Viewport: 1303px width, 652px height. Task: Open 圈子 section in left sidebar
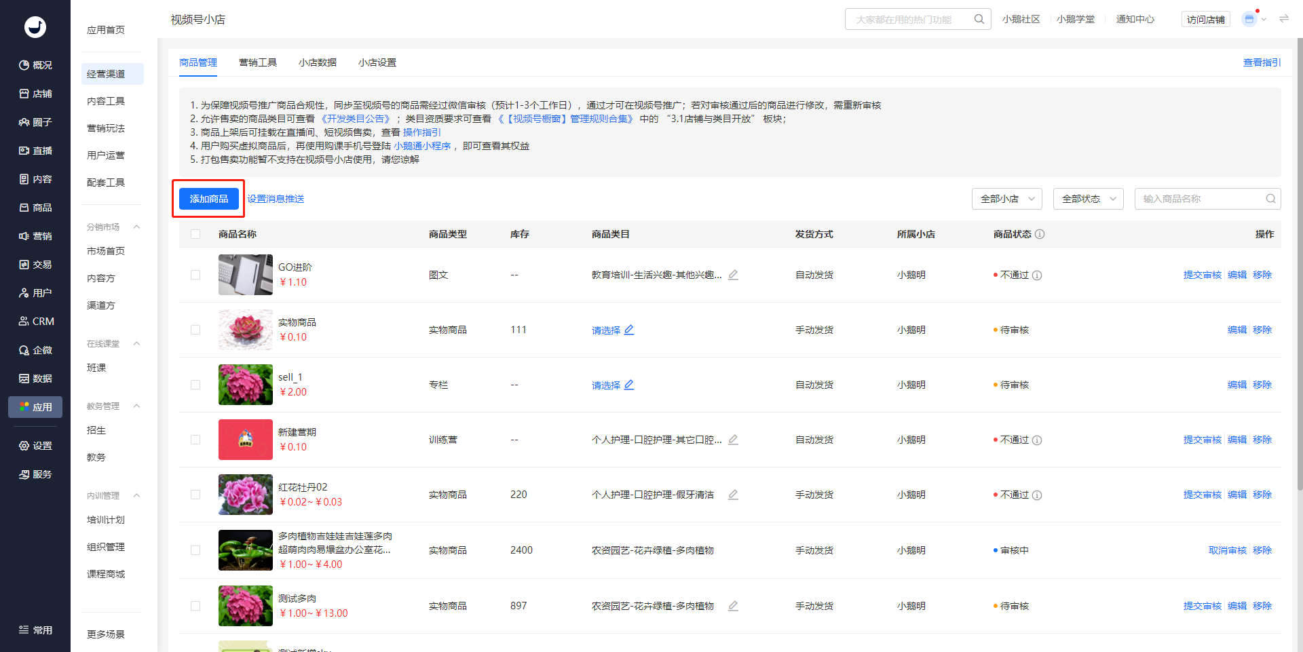click(x=35, y=122)
